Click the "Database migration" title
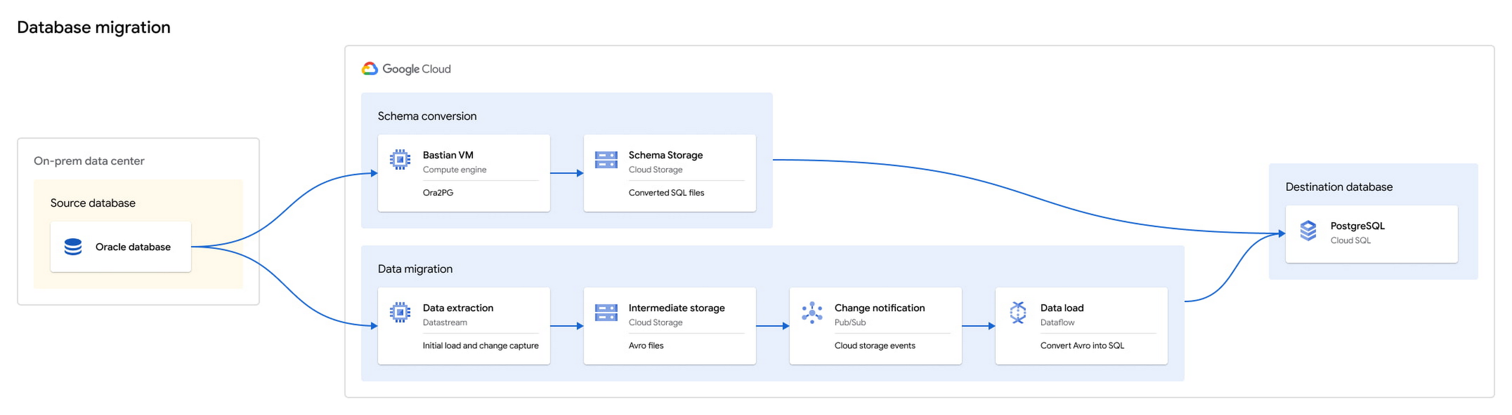The height and width of the screenshot is (415, 1512). [94, 27]
